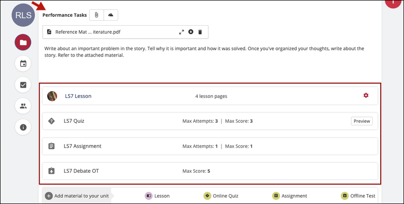Download the Reference Material PDF

pos(191,32)
